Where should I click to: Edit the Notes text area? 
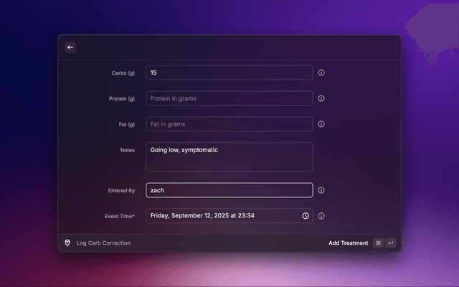click(229, 157)
